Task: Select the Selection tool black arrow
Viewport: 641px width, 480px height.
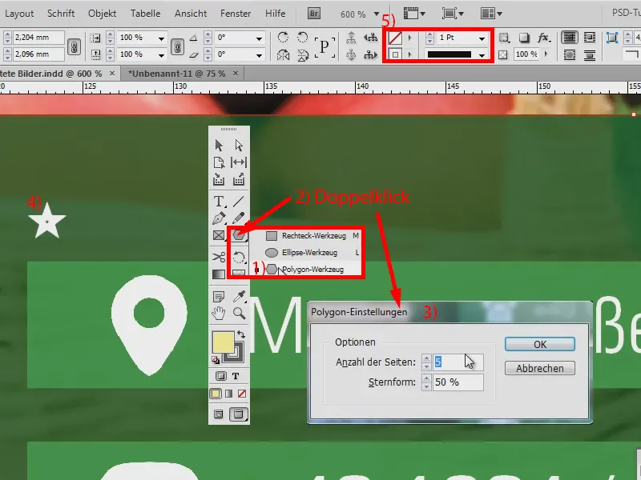Action: [219, 146]
